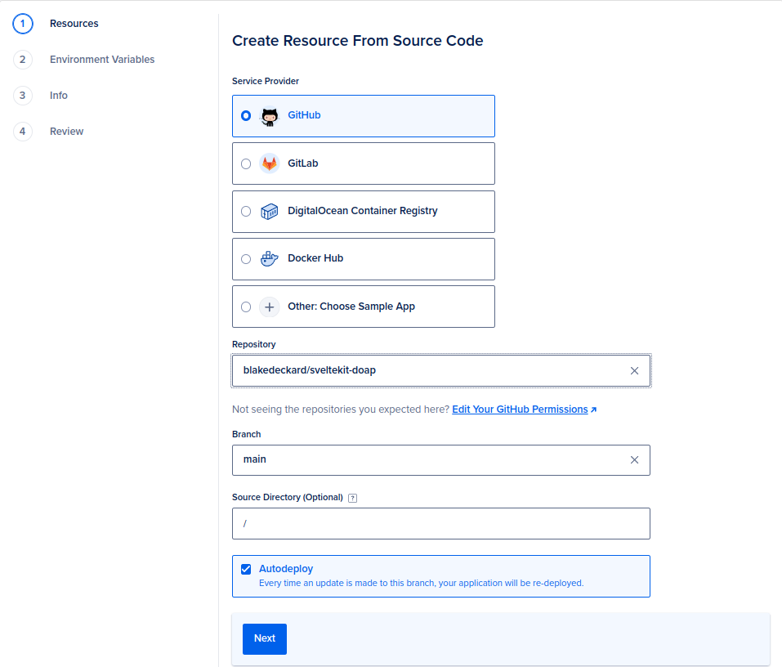Click Other: Choose Sample App label
The width and height of the screenshot is (782, 667).
351,307
